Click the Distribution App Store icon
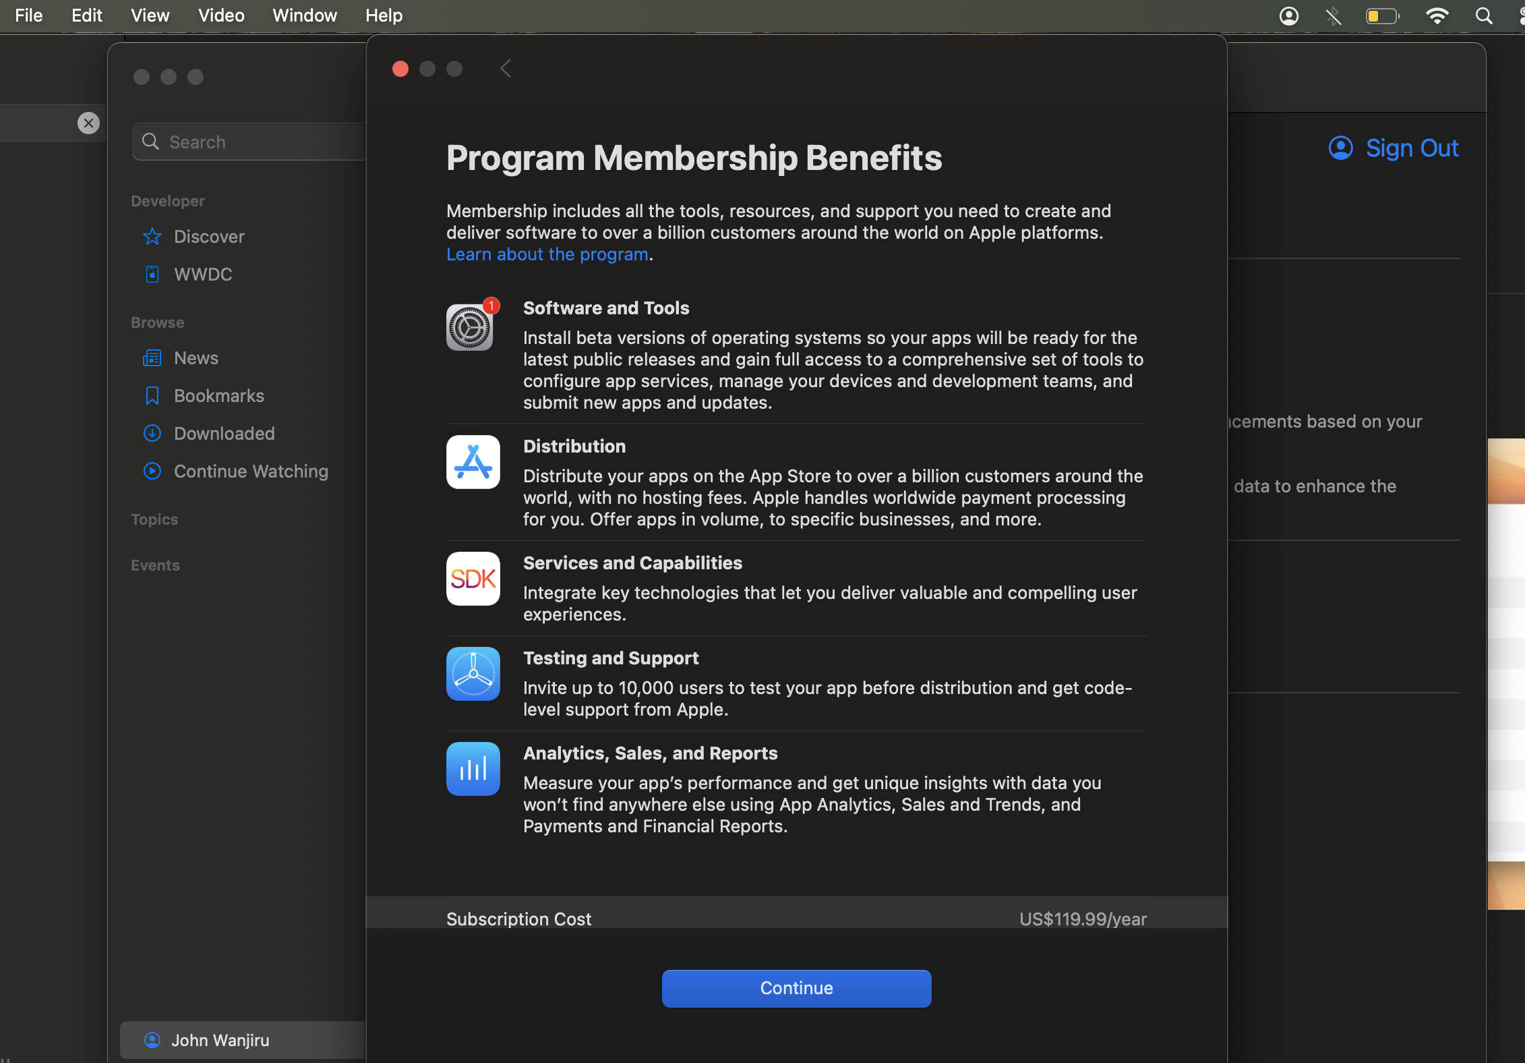This screenshot has height=1063, width=1525. [473, 462]
